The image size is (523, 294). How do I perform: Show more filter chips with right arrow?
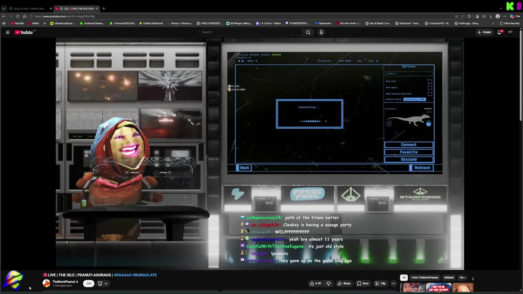click(x=473, y=278)
